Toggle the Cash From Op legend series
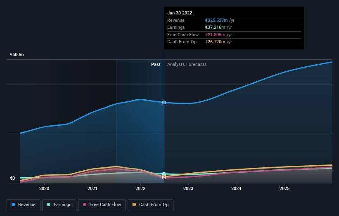339x216 pixels. coord(150,205)
